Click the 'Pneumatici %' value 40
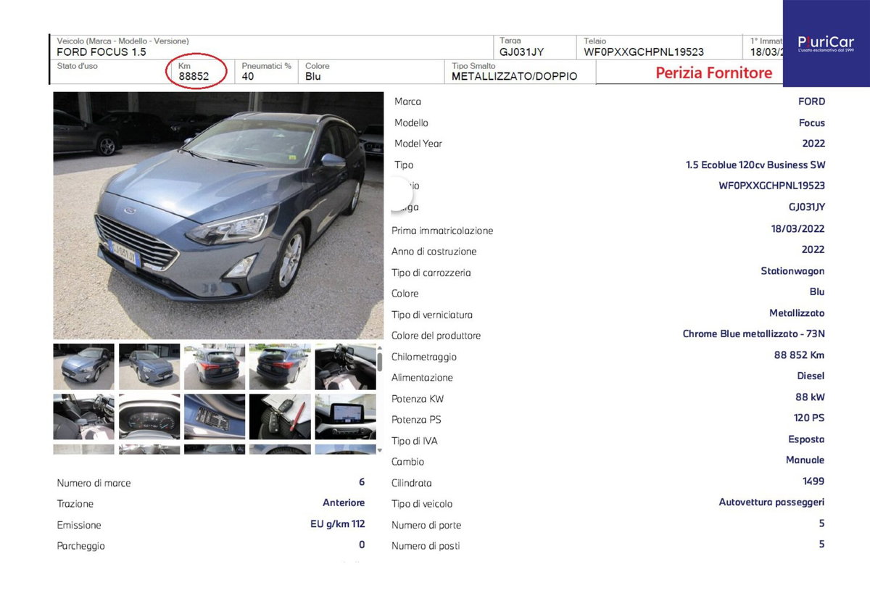This screenshot has height=596, width=870. 248,76
